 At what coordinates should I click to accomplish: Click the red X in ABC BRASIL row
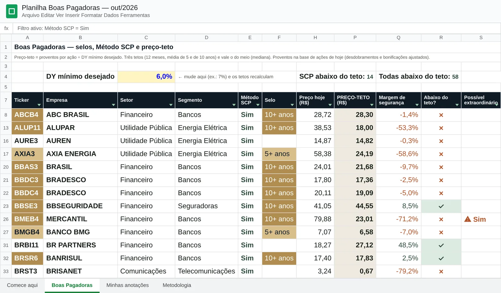pyautogui.click(x=441, y=115)
